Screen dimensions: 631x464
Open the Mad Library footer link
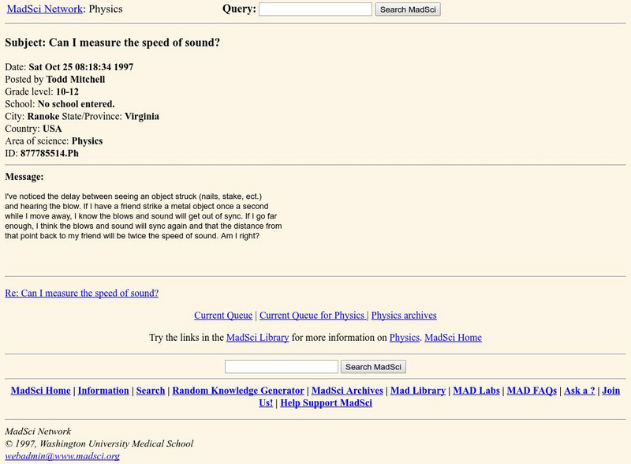418,391
